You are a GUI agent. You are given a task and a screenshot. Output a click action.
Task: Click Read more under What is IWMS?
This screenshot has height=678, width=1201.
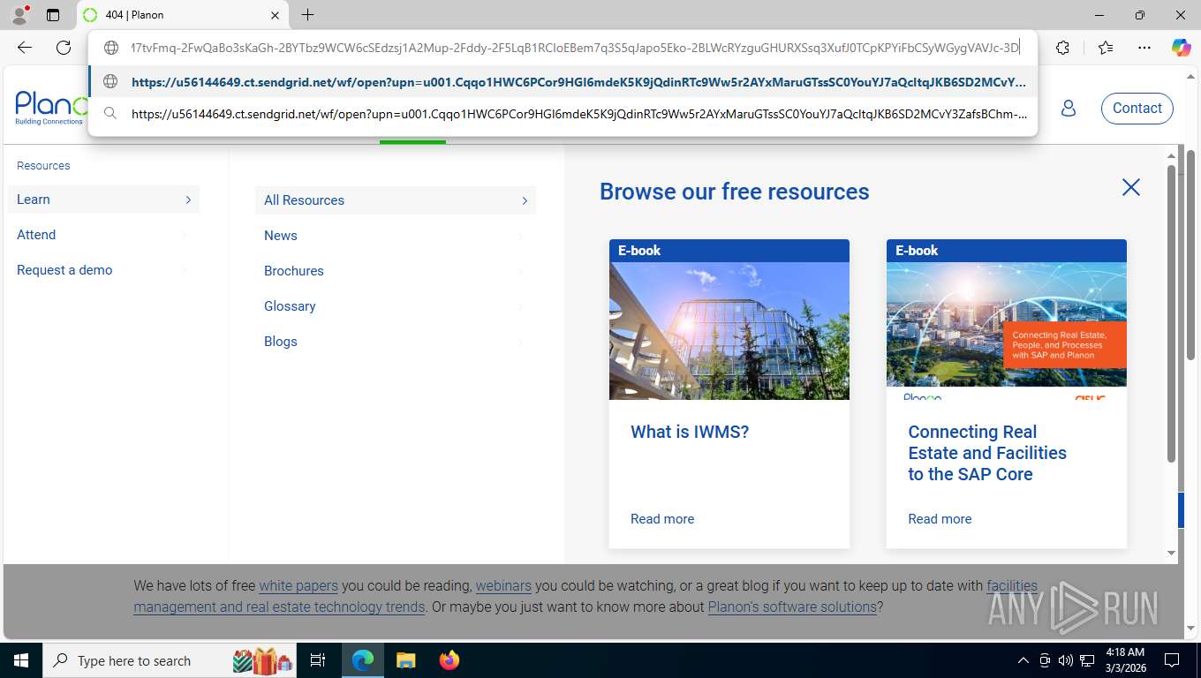(x=662, y=519)
